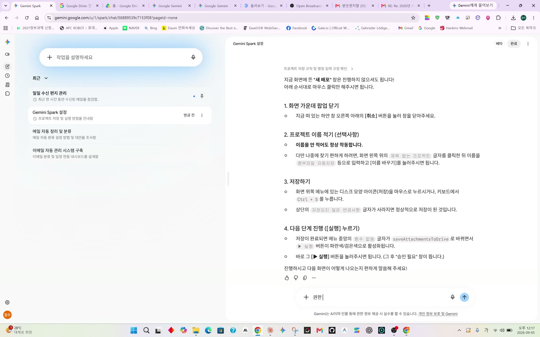The height and width of the screenshot is (337, 540).
Task: Open the puzzle-piece icon in left sidebar
Action: tap(7, 94)
